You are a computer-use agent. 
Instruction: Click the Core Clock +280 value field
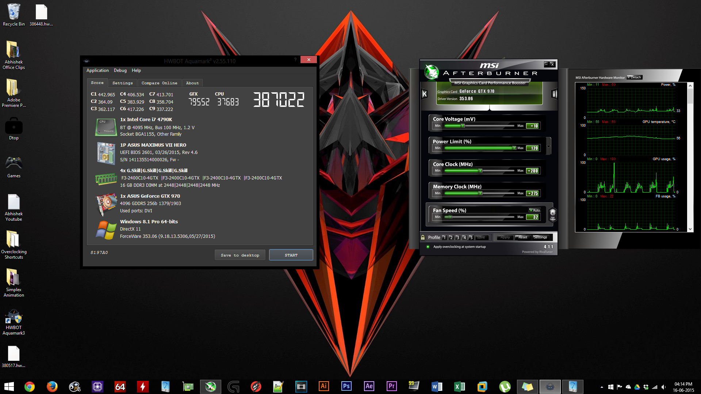(532, 171)
